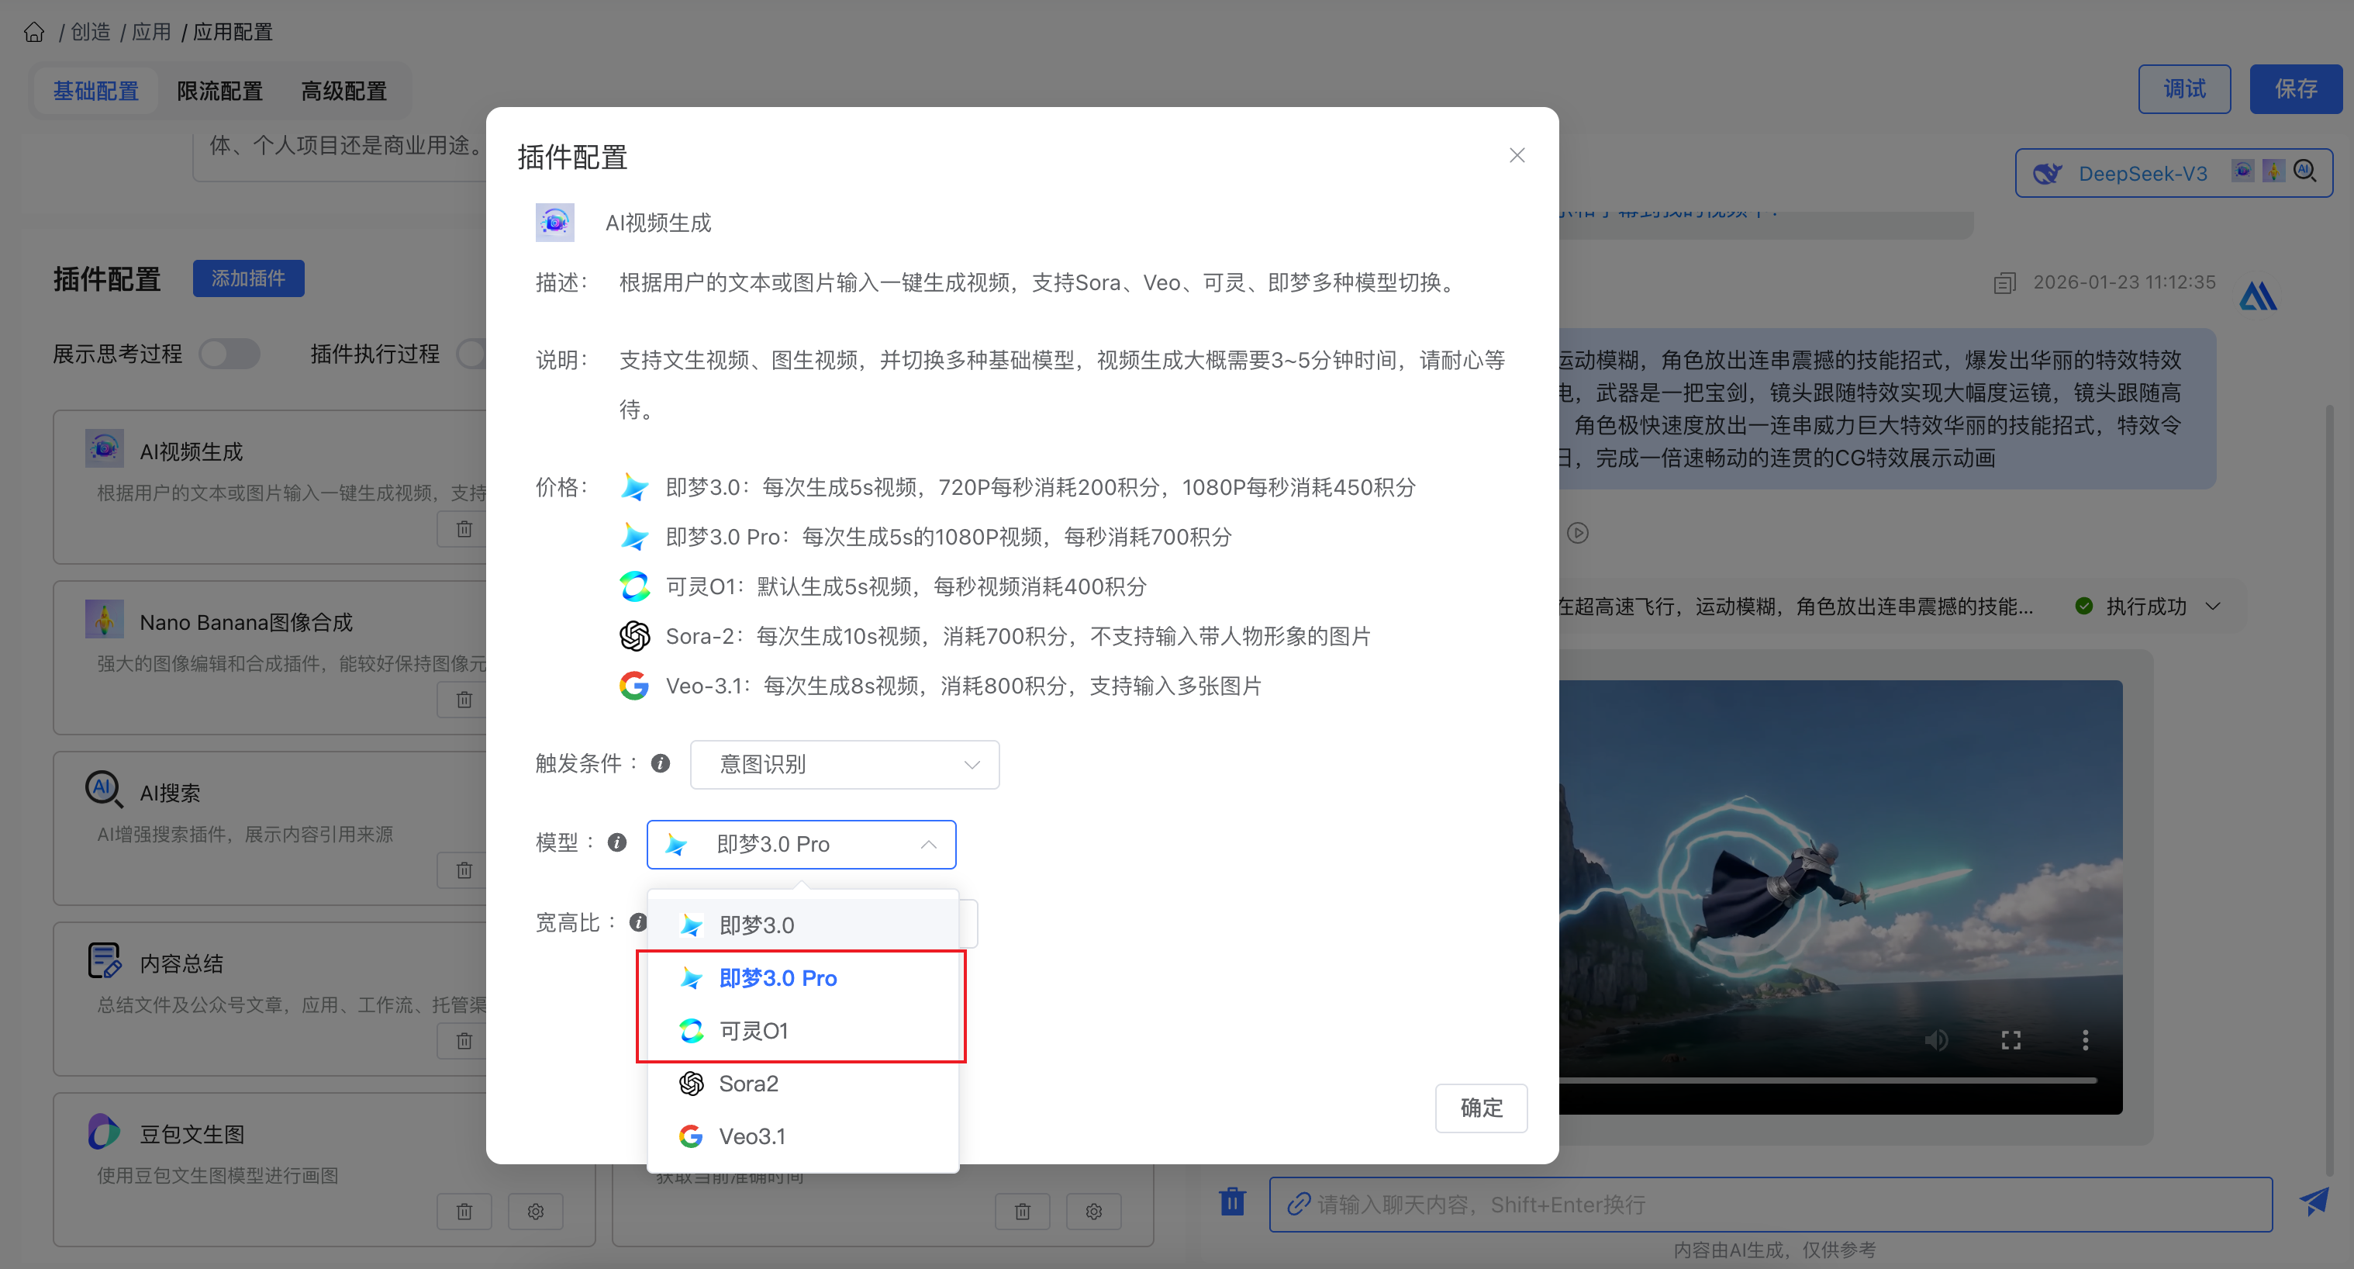The image size is (2354, 1269).
Task: Click the send paper-plane icon
Action: (x=2314, y=1202)
